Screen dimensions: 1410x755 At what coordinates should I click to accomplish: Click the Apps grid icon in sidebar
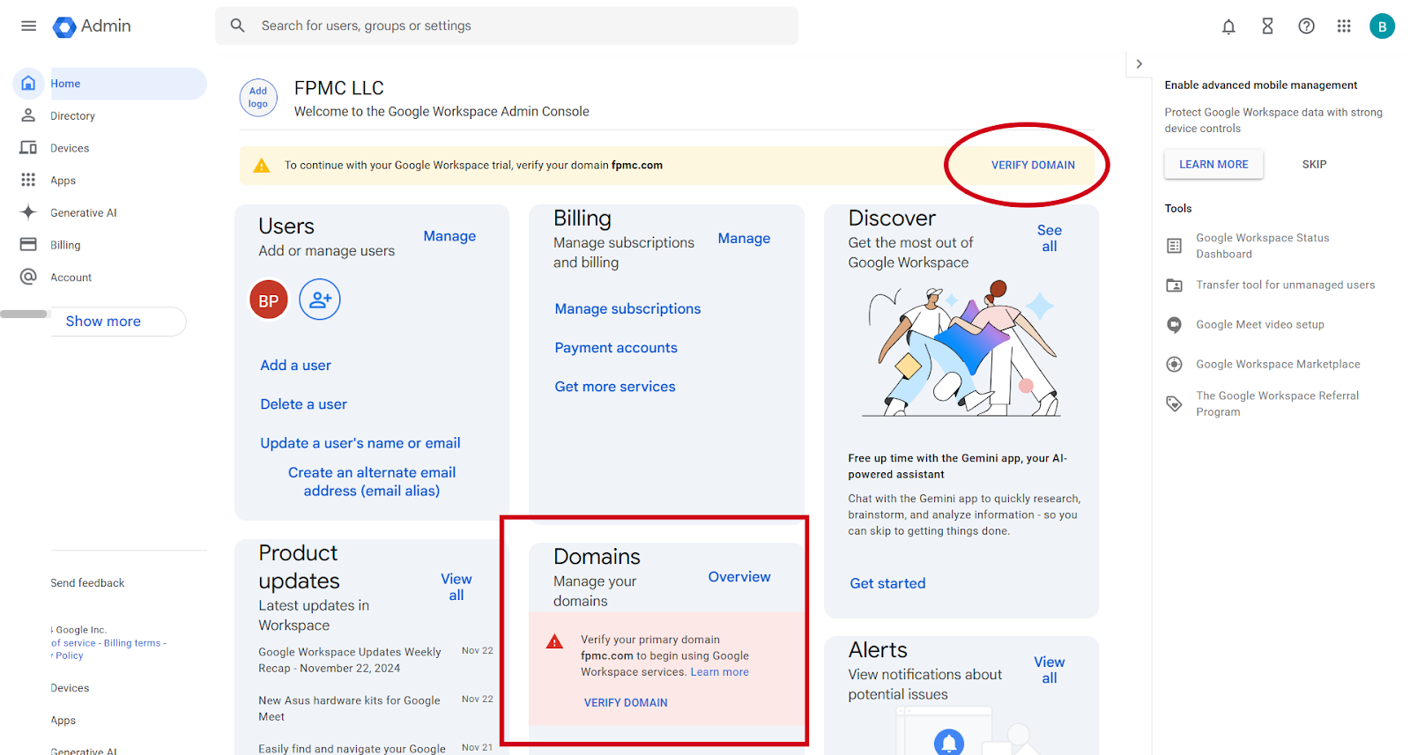click(x=28, y=180)
